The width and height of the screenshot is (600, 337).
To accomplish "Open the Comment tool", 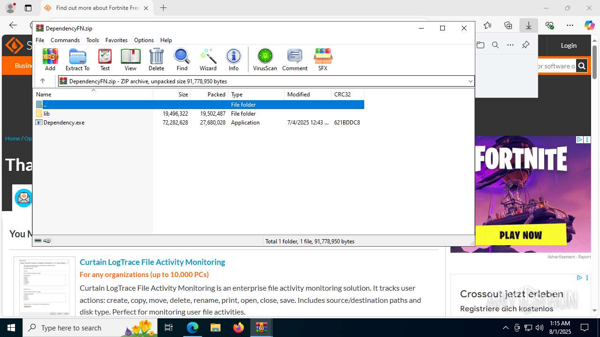I will pyautogui.click(x=295, y=59).
